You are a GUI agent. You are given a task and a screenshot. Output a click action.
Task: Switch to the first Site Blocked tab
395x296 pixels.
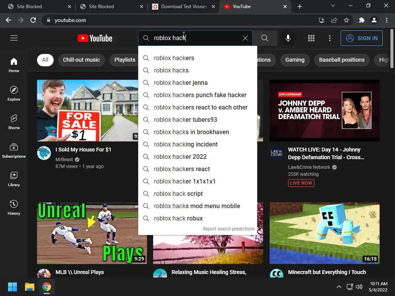(38, 7)
